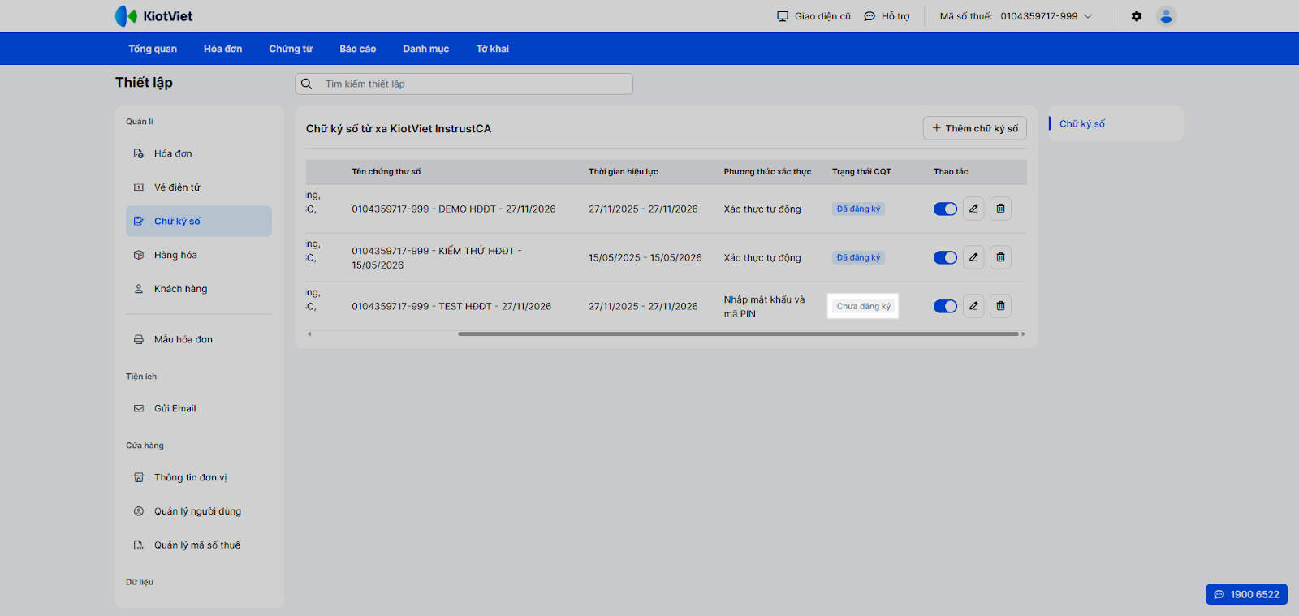This screenshot has height=616, width=1299.
Task: Click the KiotViet logo
Action: point(154,16)
